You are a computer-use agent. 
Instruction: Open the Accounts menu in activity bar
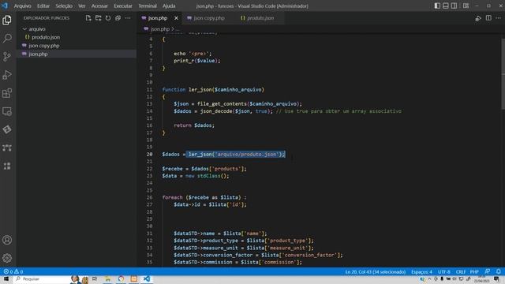7,240
